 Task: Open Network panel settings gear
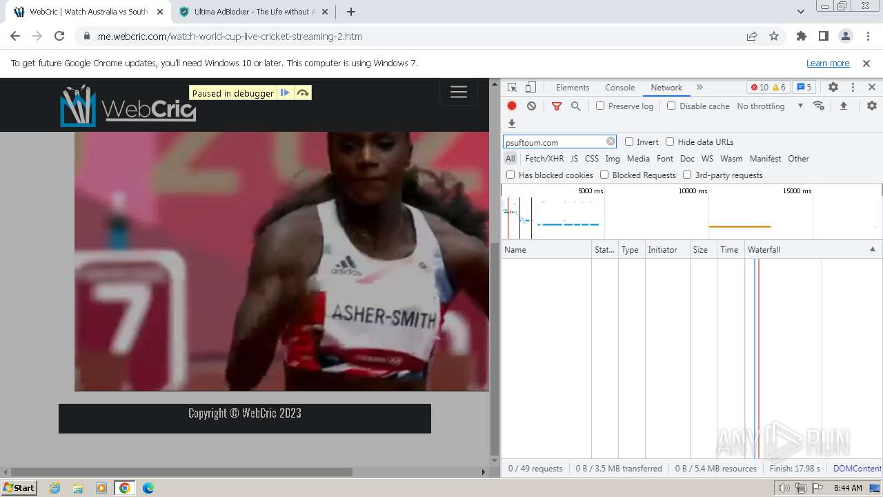pyautogui.click(x=872, y=106)
